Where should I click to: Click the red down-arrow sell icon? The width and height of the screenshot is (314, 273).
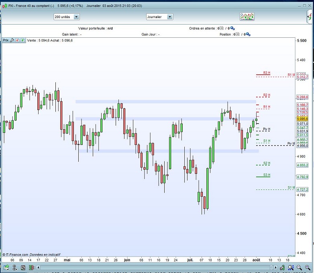[17, 40]
